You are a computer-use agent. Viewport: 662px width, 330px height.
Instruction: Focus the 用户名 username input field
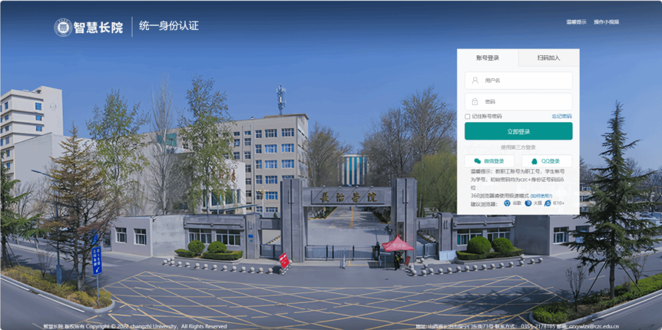(519, 80)
